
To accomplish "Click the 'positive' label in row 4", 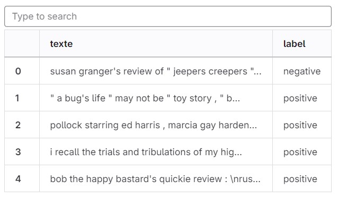I will (x=300, y=179).
